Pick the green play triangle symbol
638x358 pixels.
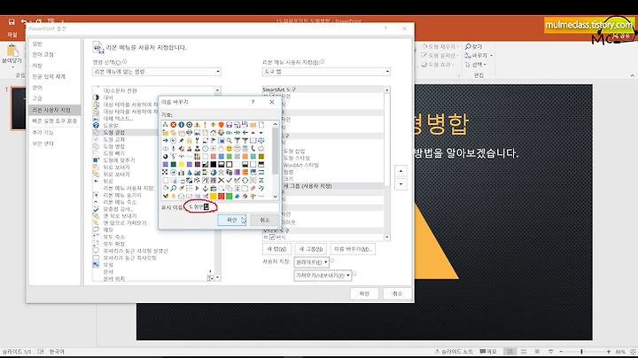[198, 188]
